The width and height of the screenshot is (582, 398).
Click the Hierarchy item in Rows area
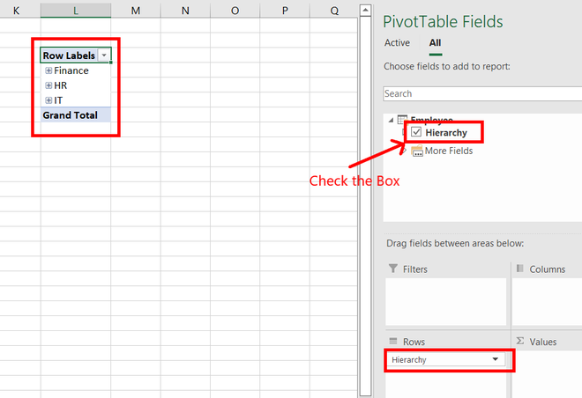tap(445, 359)
